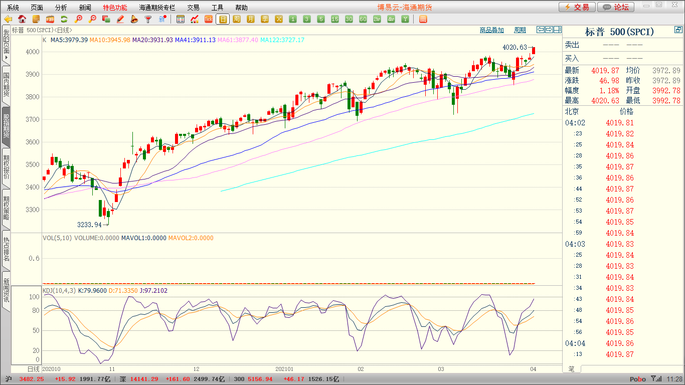Screen dimensions: 685x385
Task: Click the KDJ(10,4,3) indicator label
Action: coord(59,291)
